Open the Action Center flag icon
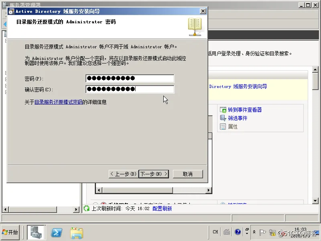321x241 pixels. pyautogui.click(x=263, y=232)
